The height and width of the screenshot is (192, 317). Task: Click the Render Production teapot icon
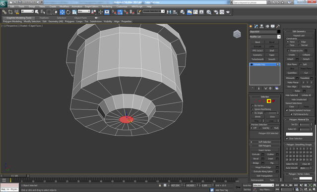[228, 12]
